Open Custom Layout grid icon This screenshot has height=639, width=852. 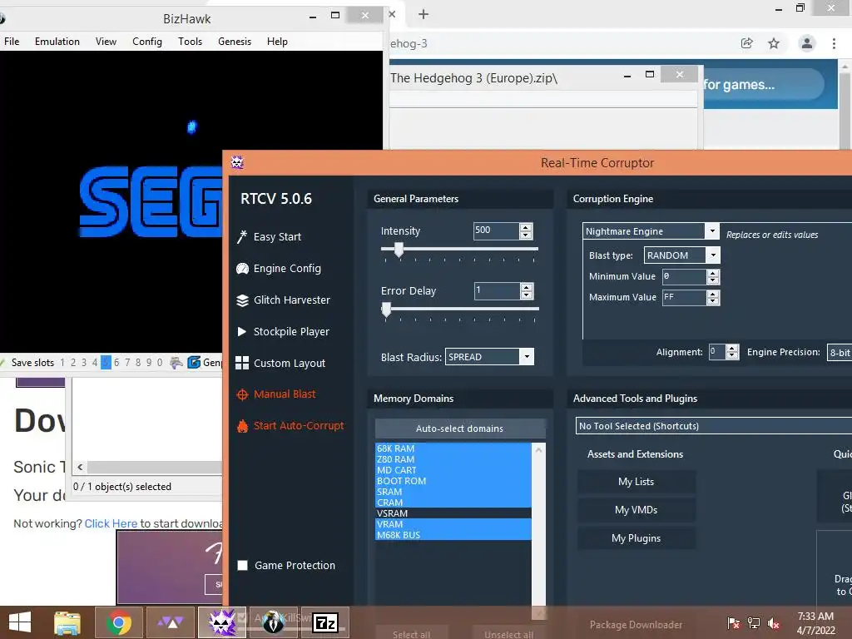pos(242,363)
